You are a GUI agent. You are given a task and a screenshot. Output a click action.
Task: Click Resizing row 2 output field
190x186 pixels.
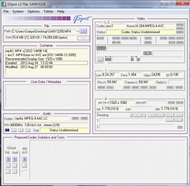tap(137, 127)
